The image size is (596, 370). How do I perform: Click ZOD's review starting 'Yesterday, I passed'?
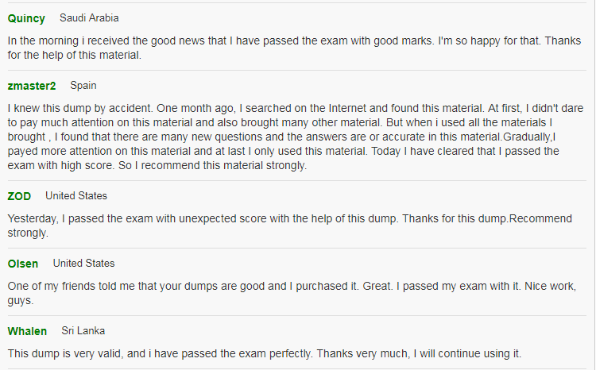coord(289,225)
